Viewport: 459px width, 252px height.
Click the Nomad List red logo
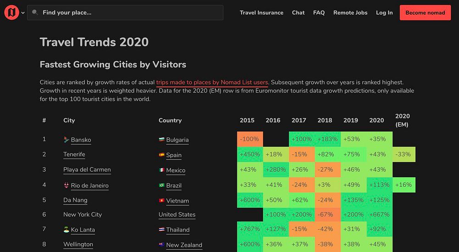coord(12,12)
